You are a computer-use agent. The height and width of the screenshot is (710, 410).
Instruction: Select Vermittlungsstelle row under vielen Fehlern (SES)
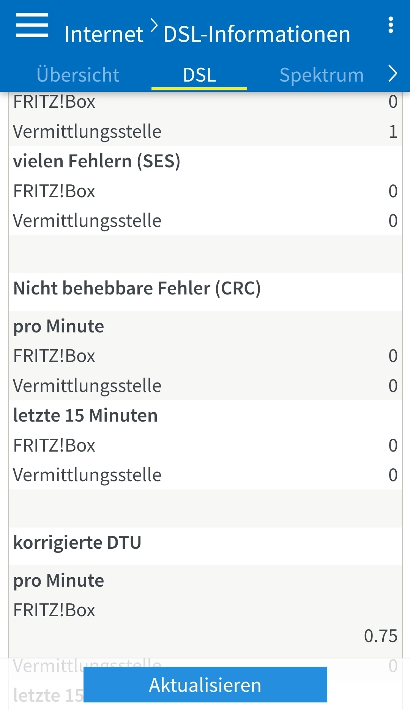click(x=87, y=220)
